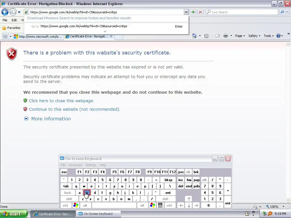Click the search magnifier button
Image resolution: width=291 pixels, height=218 pixels.
tap(282, 12)
